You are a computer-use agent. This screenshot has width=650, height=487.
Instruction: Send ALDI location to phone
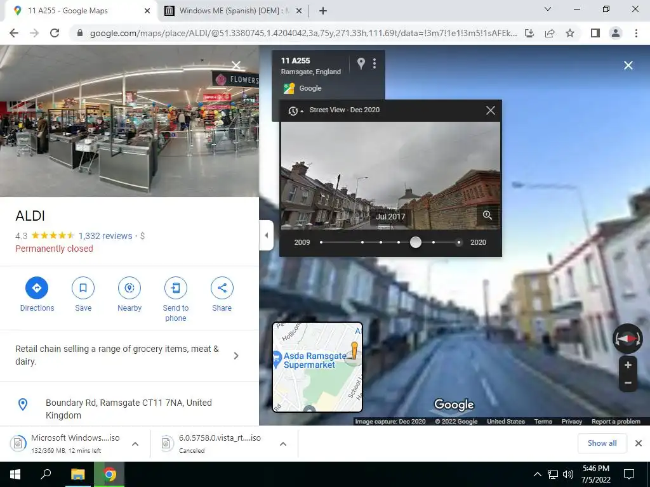(176, 288)
